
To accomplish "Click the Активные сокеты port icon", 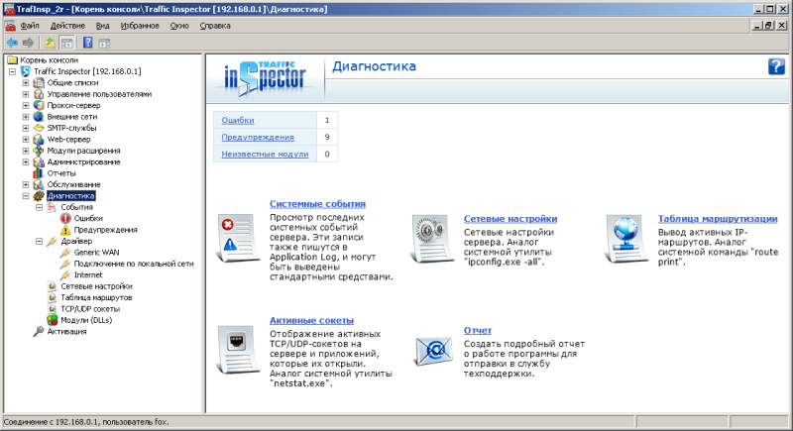I will point(237,349).
